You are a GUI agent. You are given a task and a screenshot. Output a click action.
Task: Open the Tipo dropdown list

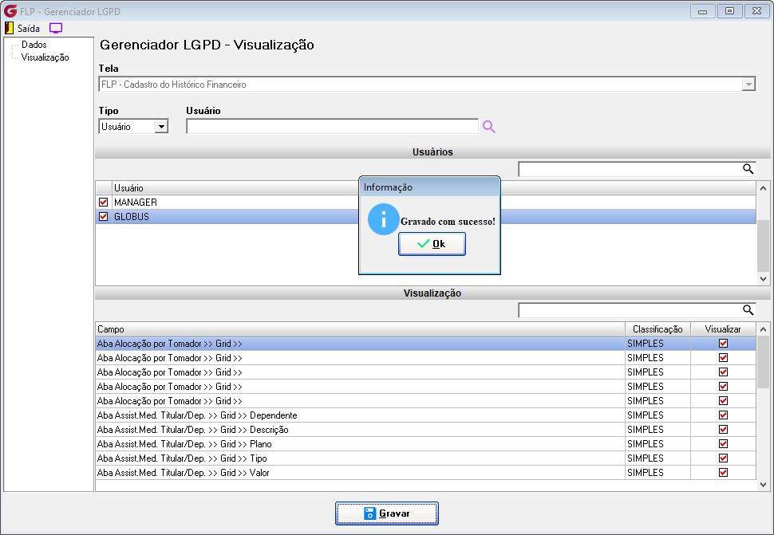161,127
